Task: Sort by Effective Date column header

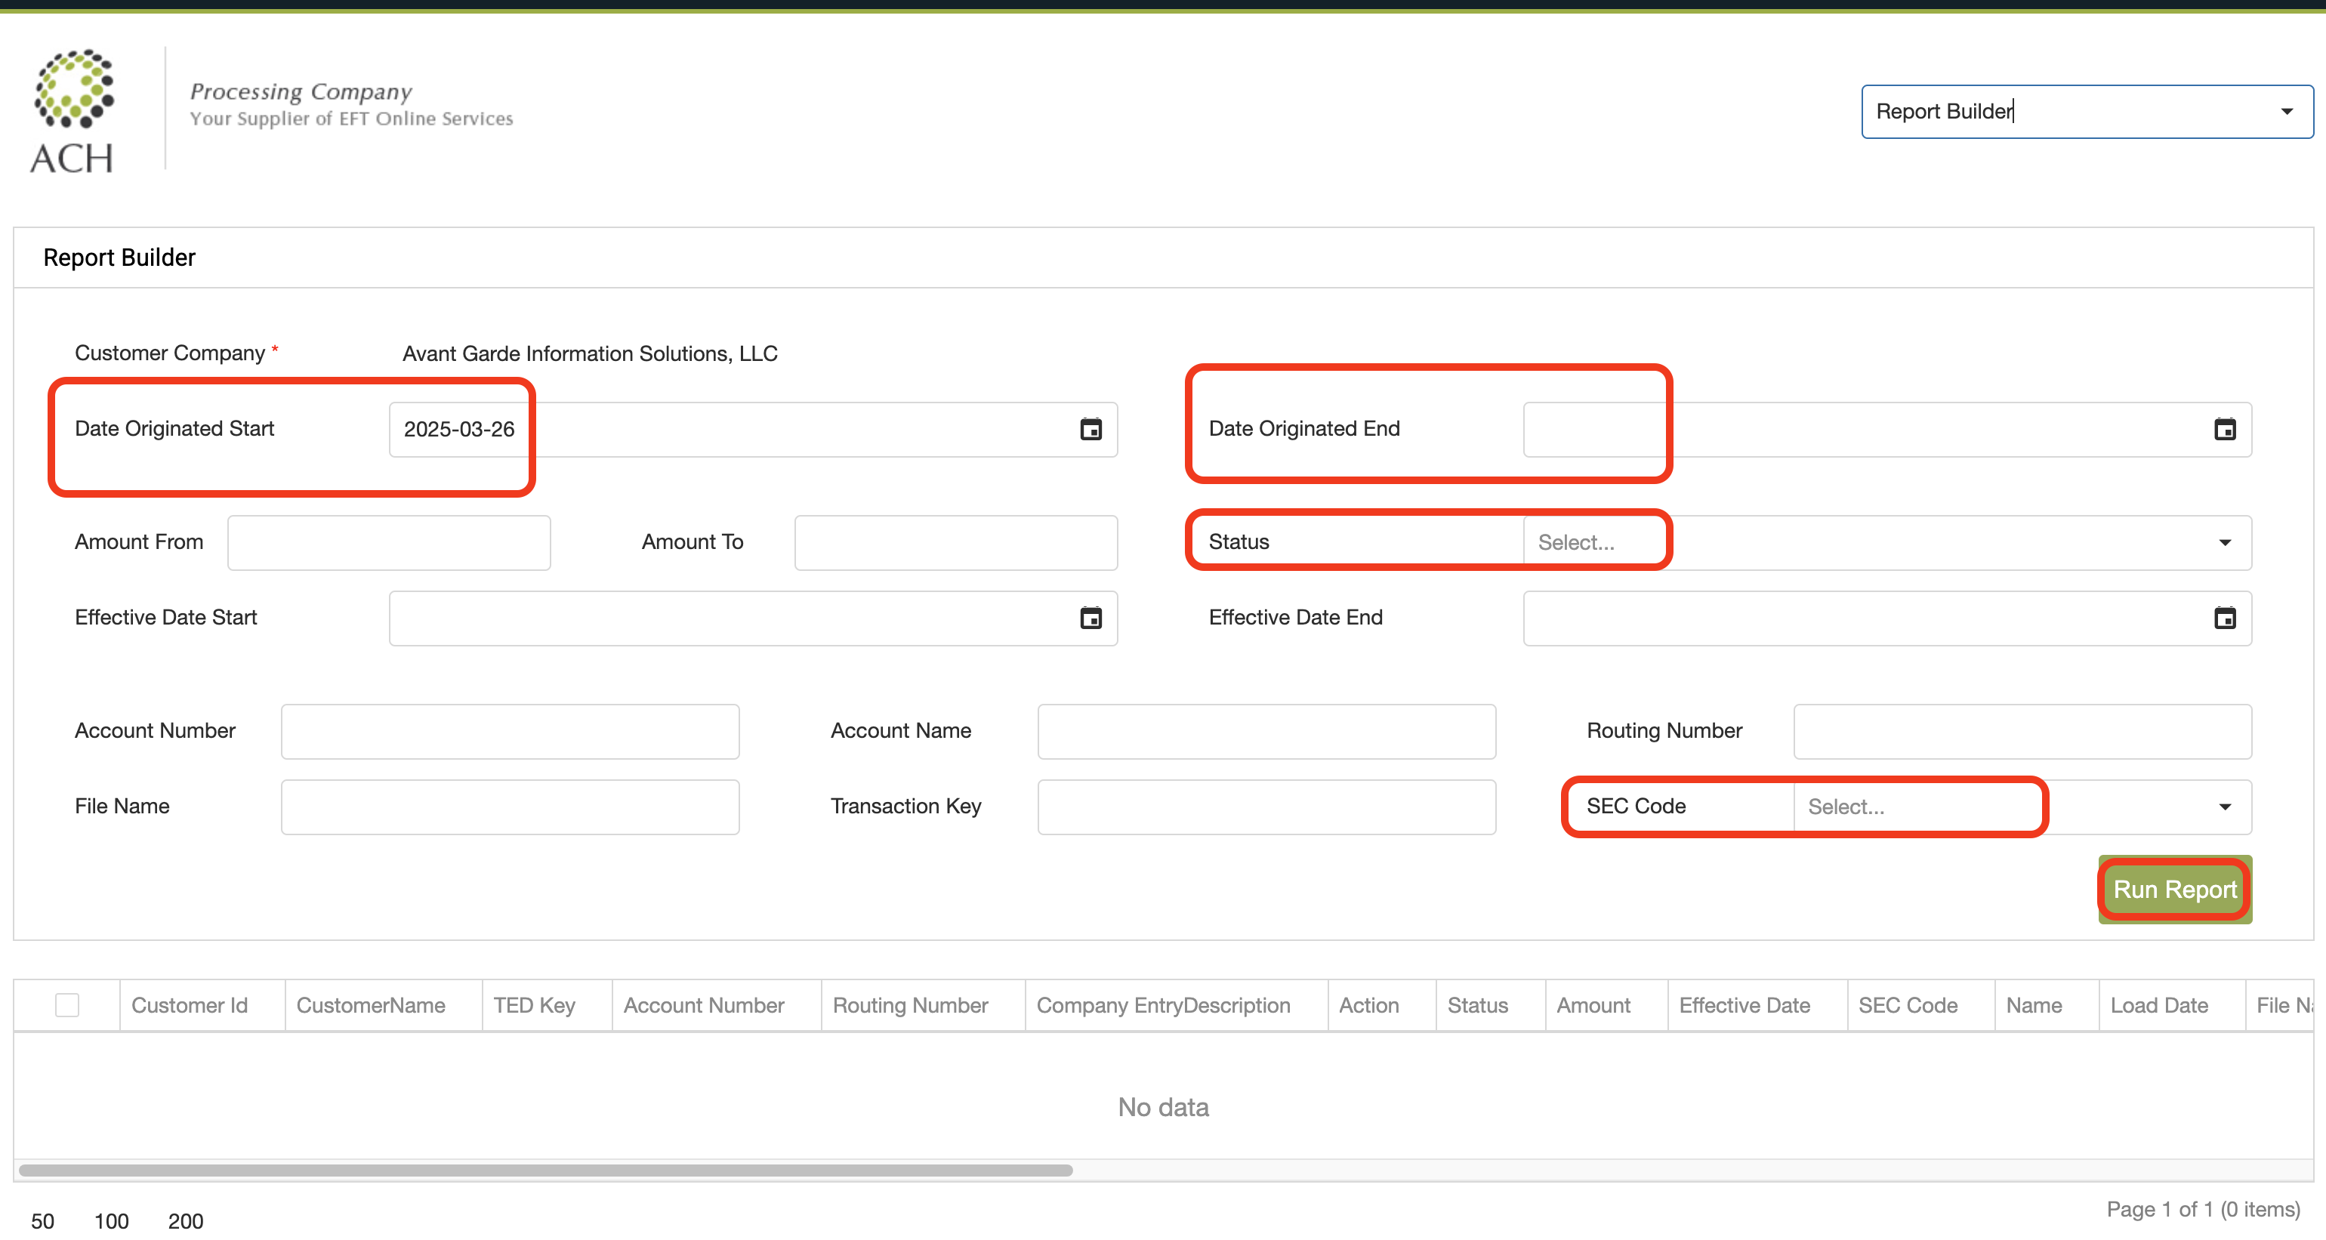Action: [1744, 1005]
